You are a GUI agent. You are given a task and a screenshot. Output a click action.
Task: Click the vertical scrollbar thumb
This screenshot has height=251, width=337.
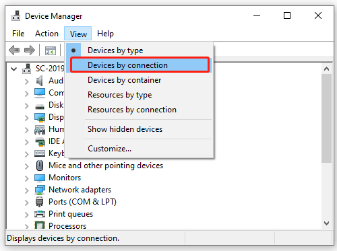pyautogui.click(x=327, y=118)
